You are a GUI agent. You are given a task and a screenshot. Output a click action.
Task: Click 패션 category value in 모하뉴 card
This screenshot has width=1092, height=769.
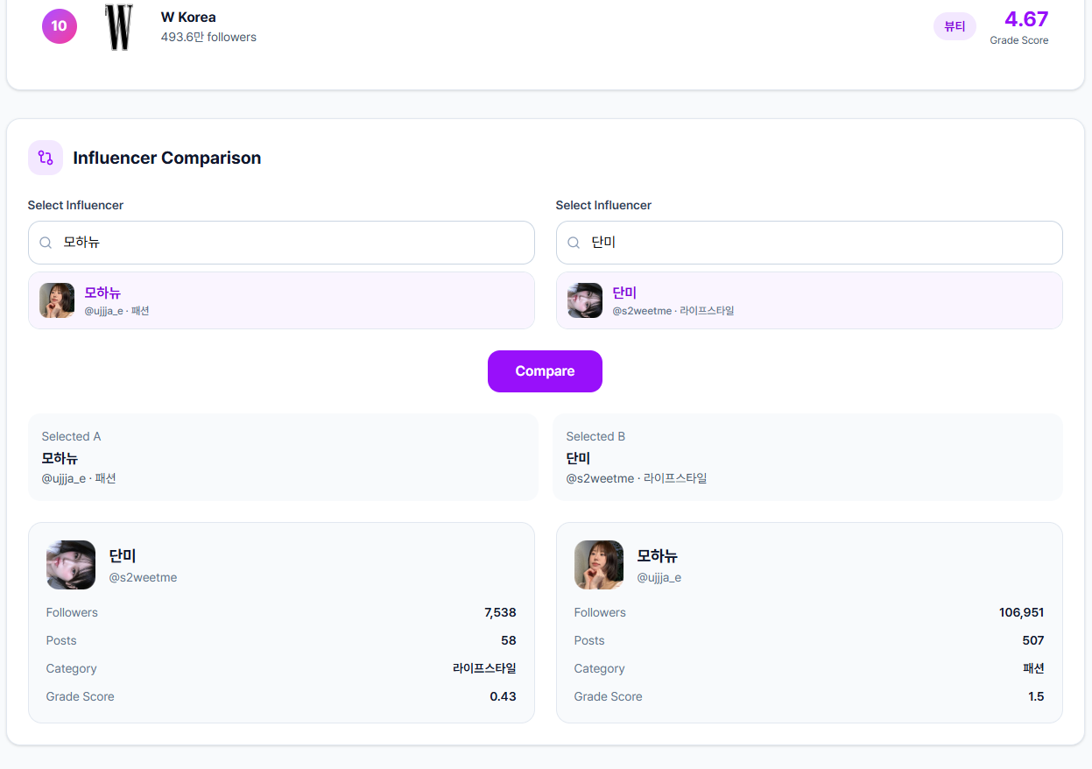1033,668
